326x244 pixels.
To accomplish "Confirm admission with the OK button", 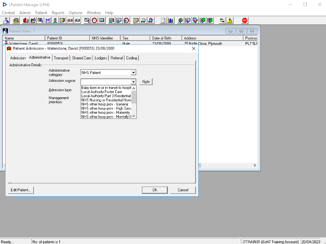I will point(155,190).
